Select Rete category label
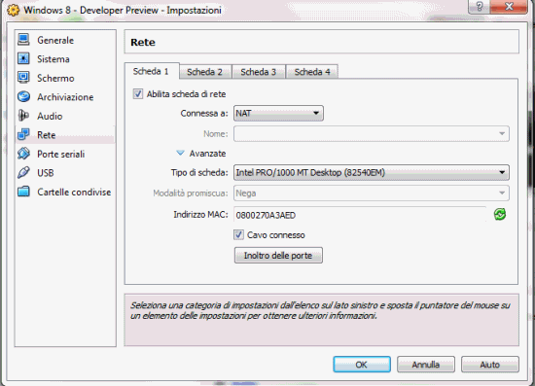535x386 pixels. (x=47, y=135)
